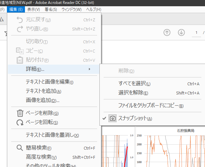Choose コピー(C) copy entry
Screen dimensions: 205x167
(x=54, y=51)
